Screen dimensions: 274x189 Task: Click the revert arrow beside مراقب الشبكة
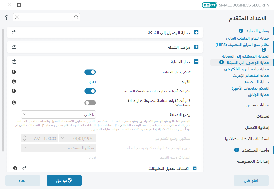(13, 47)
